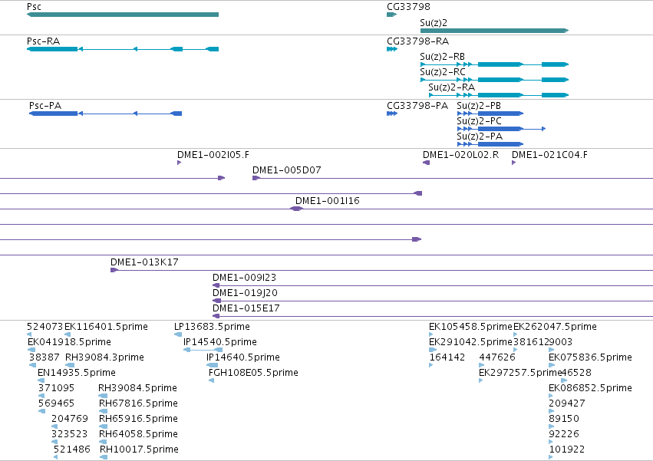The image size is (653, 461).
Task: Select the DME1-020L02.R clone label
Action: 460,155
